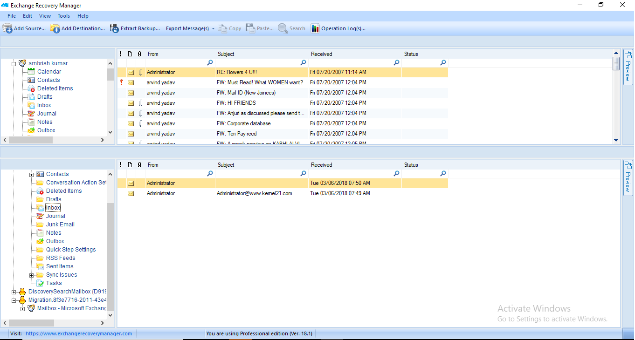Select Journal folder in source tree
Viewport: 635px width, 340px height.
[47, 114]
